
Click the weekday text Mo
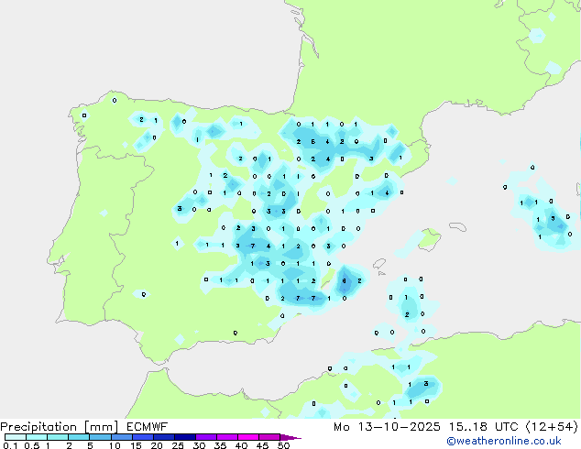pyautogui.click(x=342, y=427)
